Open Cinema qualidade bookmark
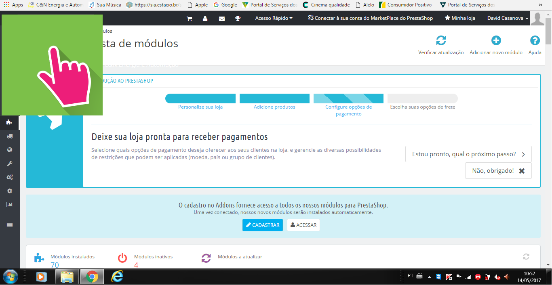 tap(326, 5)
